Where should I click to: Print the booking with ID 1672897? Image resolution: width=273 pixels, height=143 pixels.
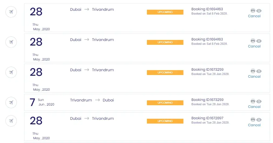253,120
